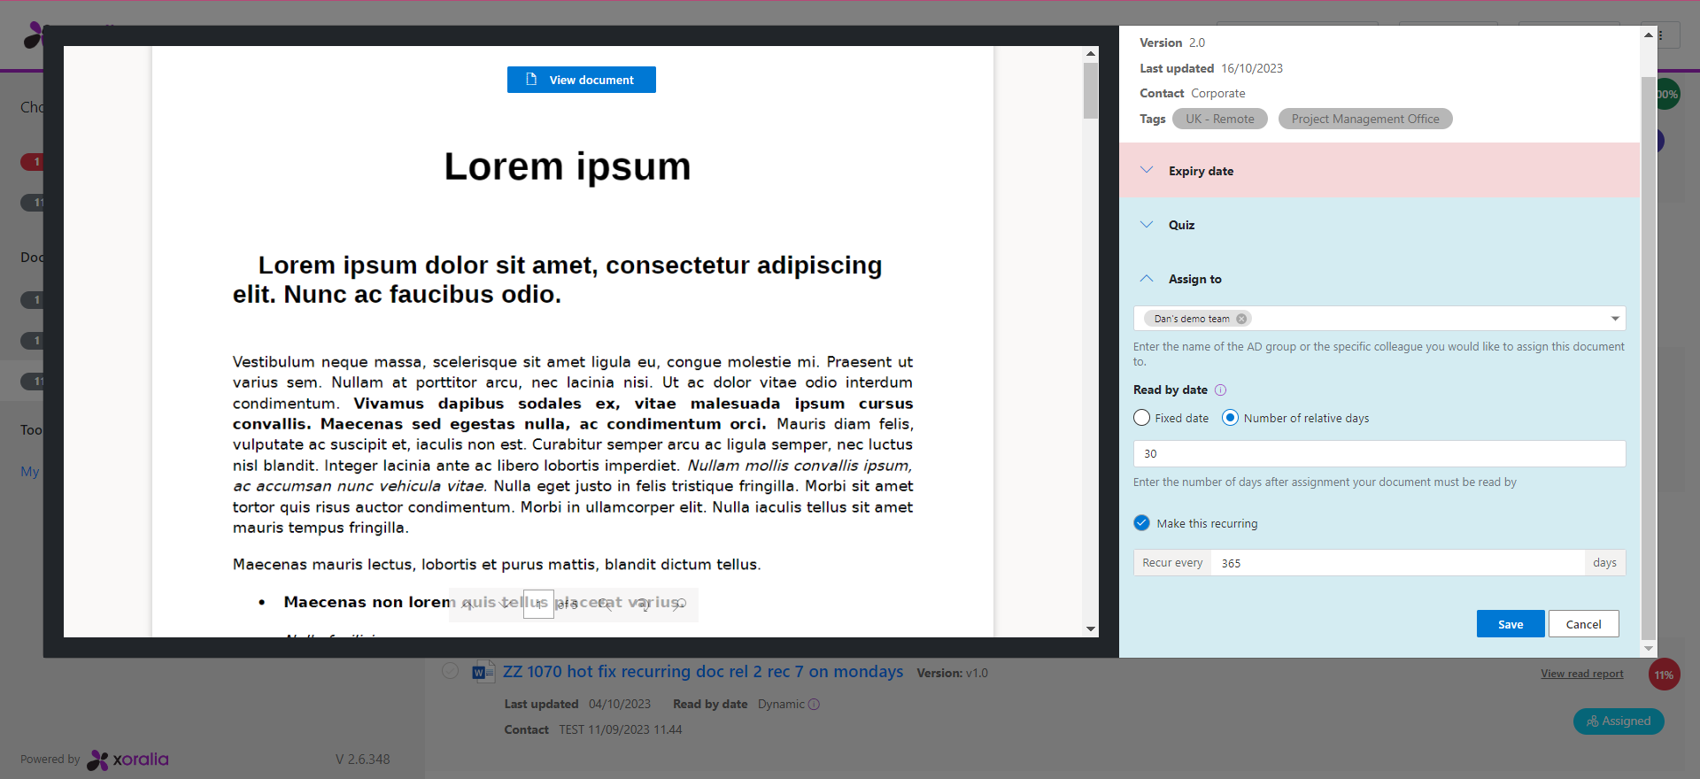Viewport: 1700px width, 779px height.
Task: Click the V 2.6.348 version text
Action: pyautogui.click(x=362, y=760)
